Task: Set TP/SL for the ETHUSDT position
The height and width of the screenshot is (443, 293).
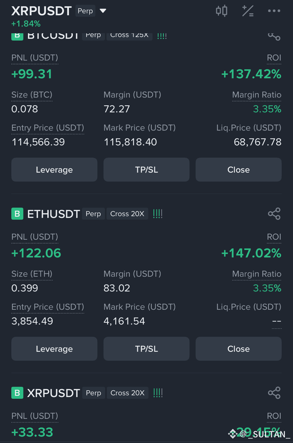Action: (x=146, y=349)
